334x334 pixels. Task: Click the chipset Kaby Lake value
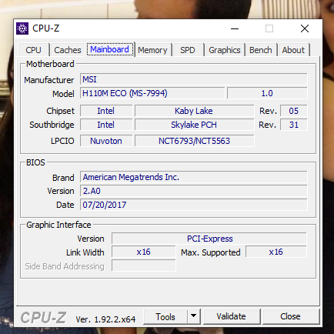[195, 111]
